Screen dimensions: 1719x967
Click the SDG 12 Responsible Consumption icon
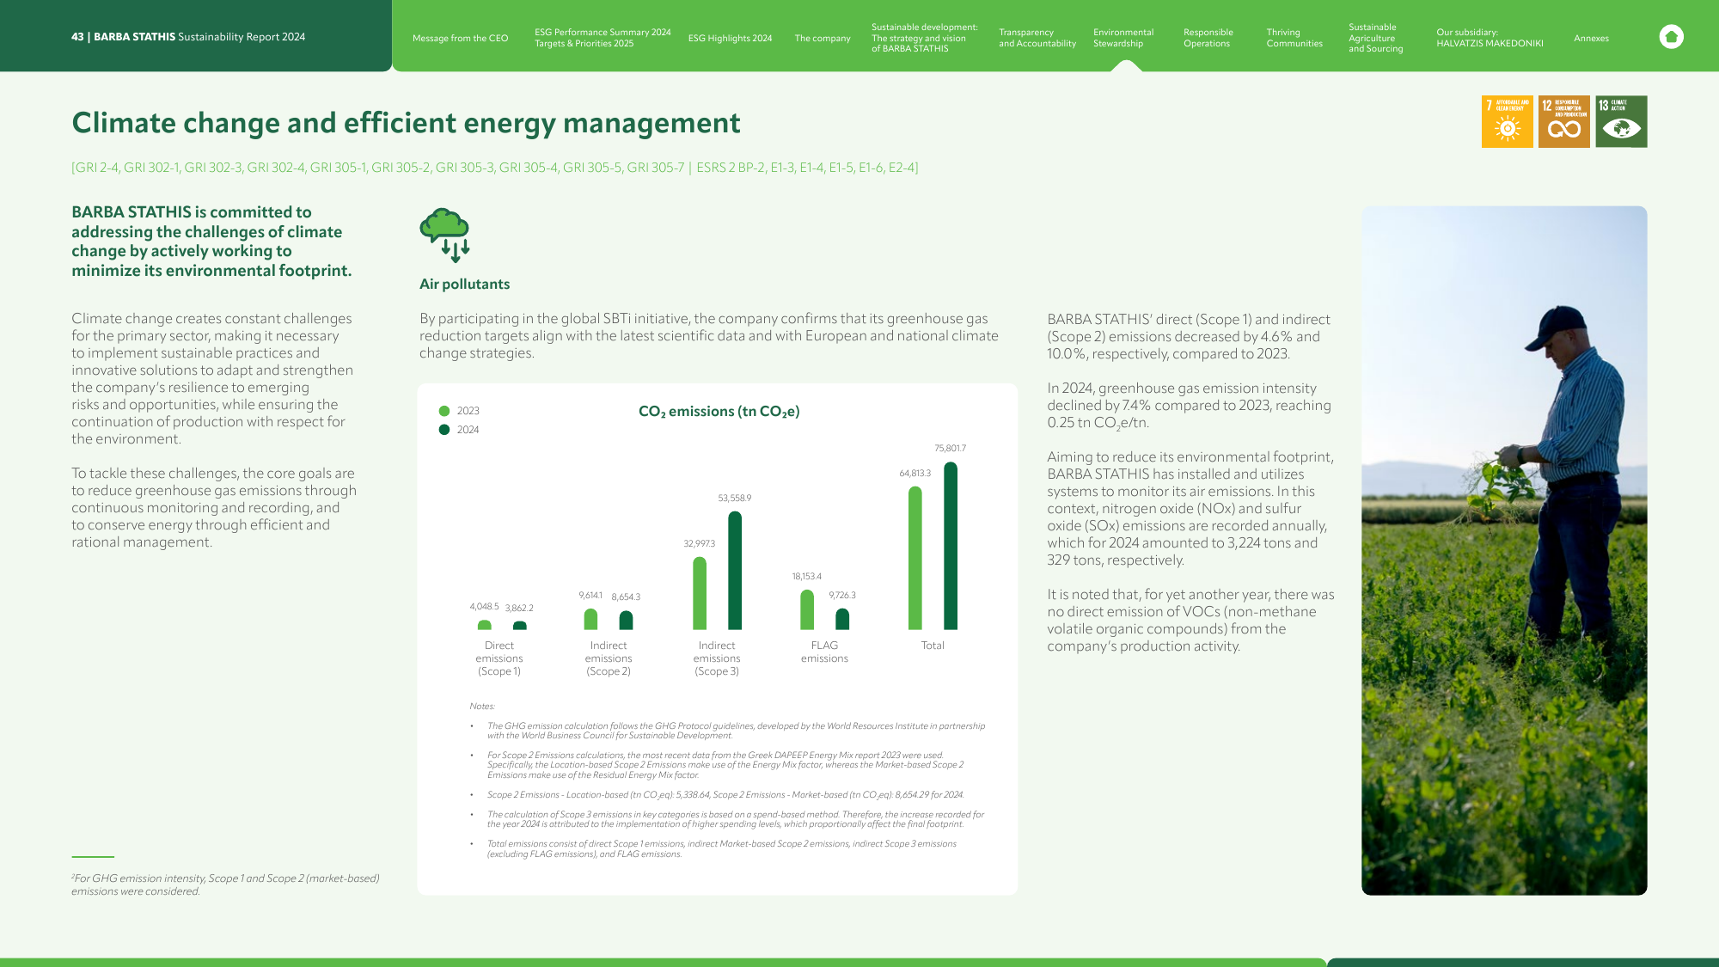(x=1563, y=121)
